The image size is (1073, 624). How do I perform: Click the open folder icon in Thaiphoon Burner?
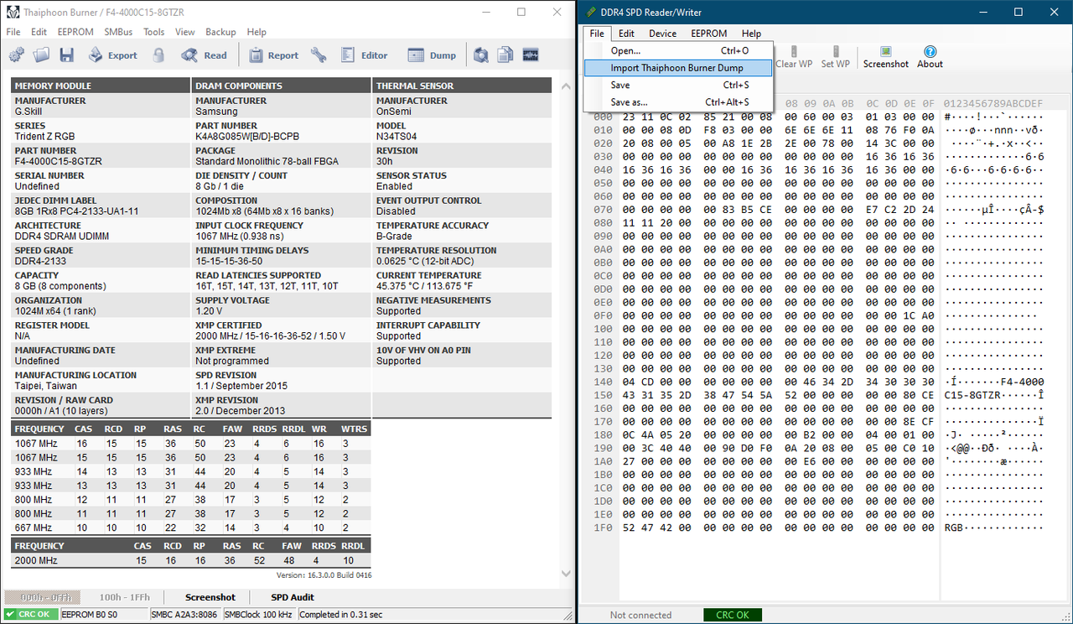41,55
